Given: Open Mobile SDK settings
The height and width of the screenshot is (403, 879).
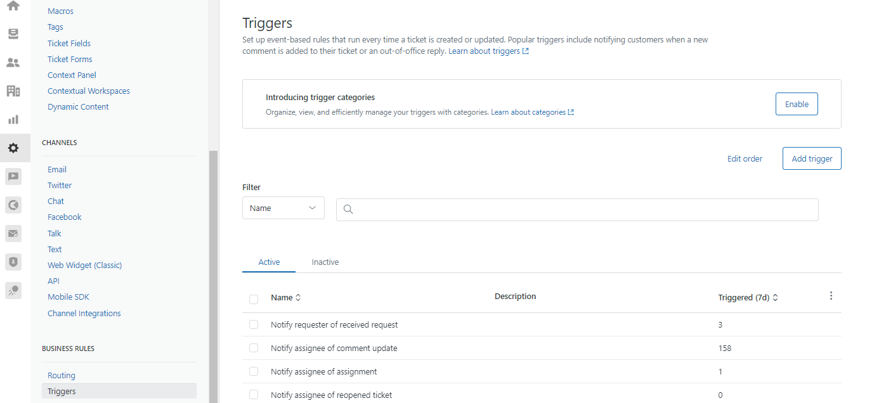Looking at the screenshot, I should tap(68, 297).
